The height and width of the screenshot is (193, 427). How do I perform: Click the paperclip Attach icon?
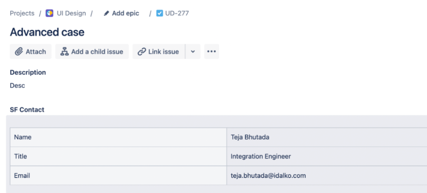tap(19, 52)
